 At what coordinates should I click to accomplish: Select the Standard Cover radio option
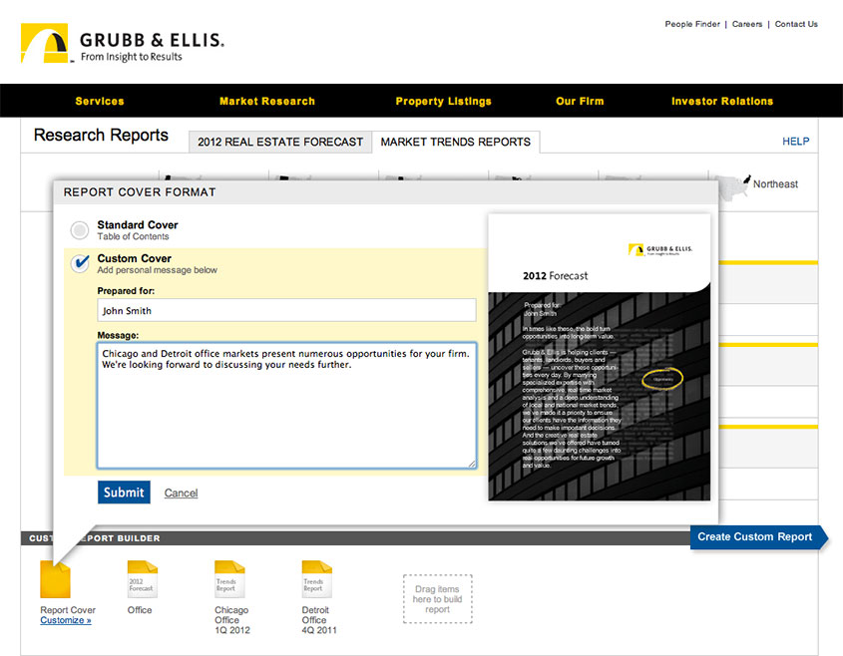[80, 230]
